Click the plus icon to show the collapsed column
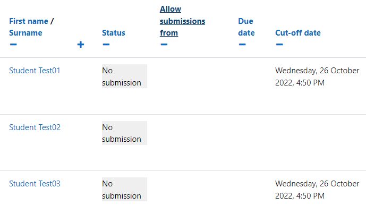The height and width of the screenshot is (214, 366). (x=81, y=45)
